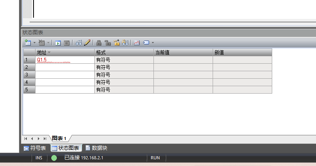316x166 pixels.
Task: Open the trend view chart icon
Action: point(137,42)
